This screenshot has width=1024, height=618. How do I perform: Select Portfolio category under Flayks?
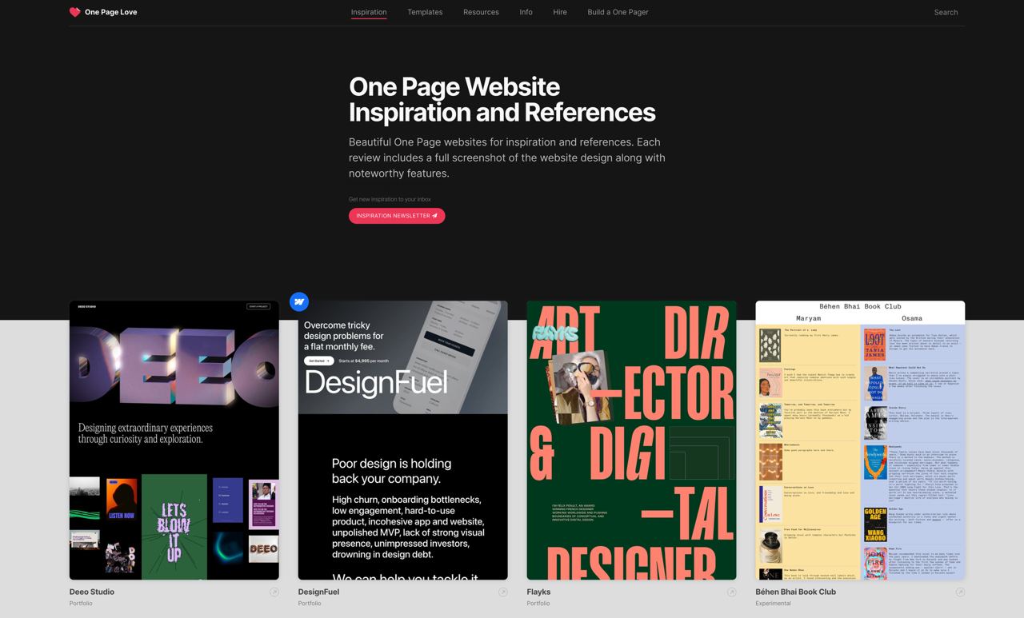click(538, 603)
